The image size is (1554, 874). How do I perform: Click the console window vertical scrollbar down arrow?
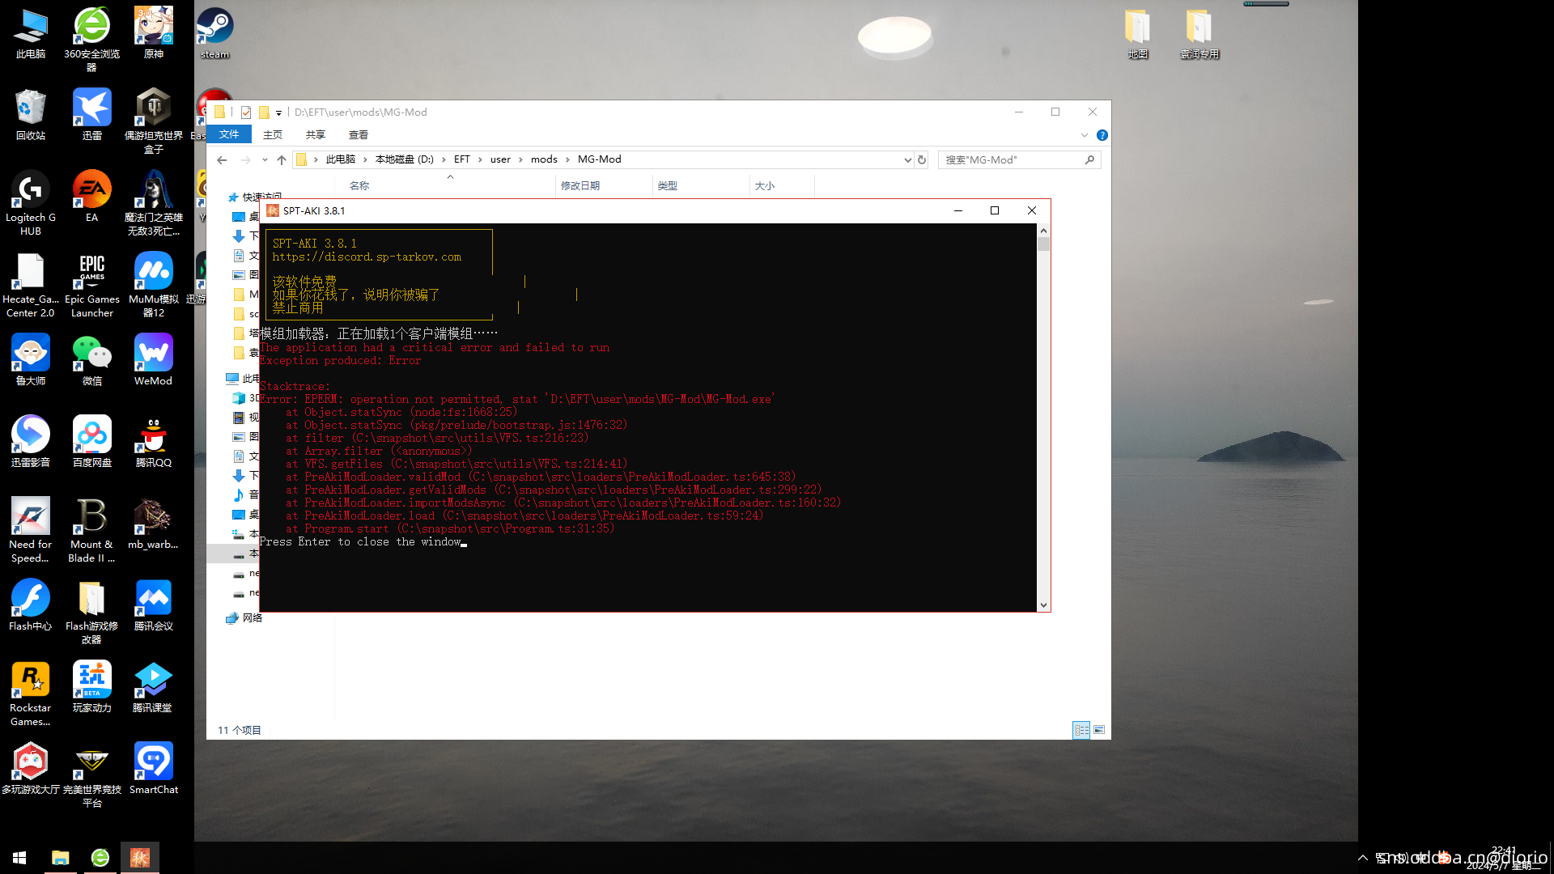coord(1043,605)
